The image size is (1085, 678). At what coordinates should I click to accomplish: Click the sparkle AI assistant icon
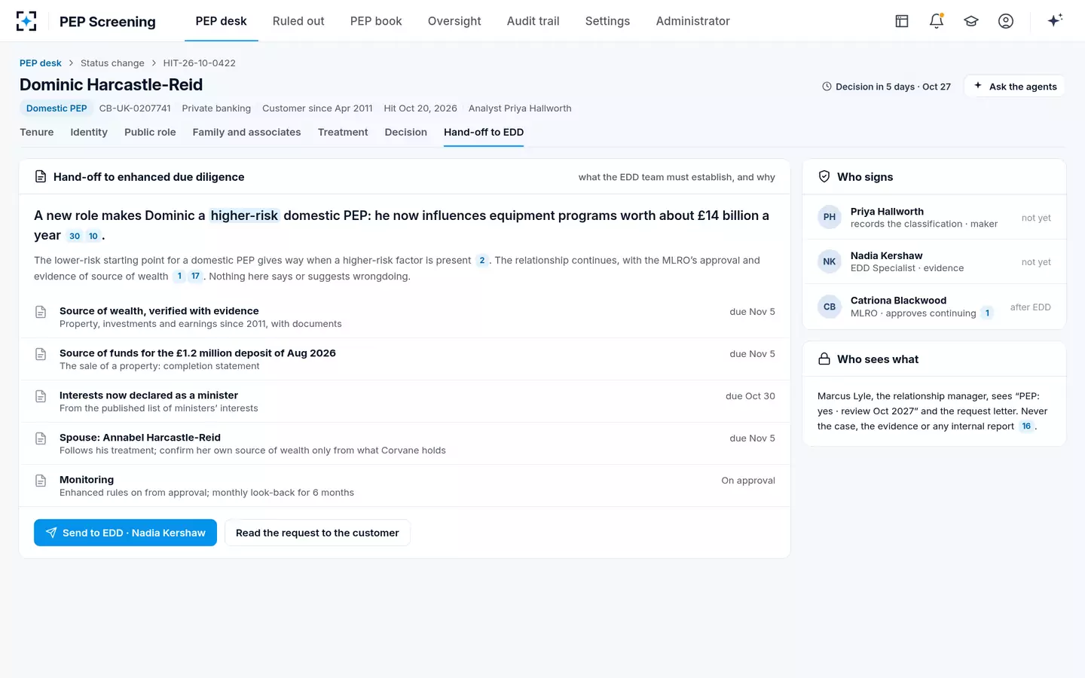click(1055, 20)
